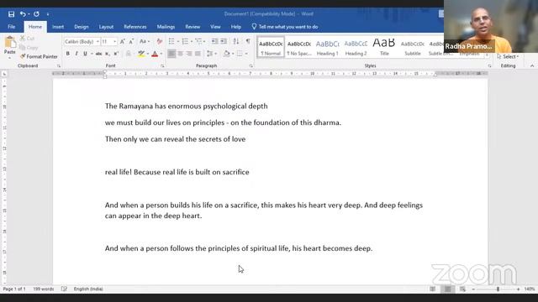538x302 pixels.
Task: Decrease paragraph indent
Action: pyautogui.click(x=215, y=41)
